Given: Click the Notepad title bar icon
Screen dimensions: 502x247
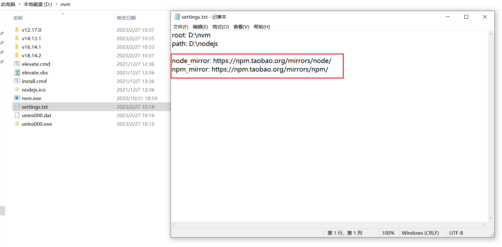Looking at the screenshot, I should pyautogui.click(x=177, y=17).
